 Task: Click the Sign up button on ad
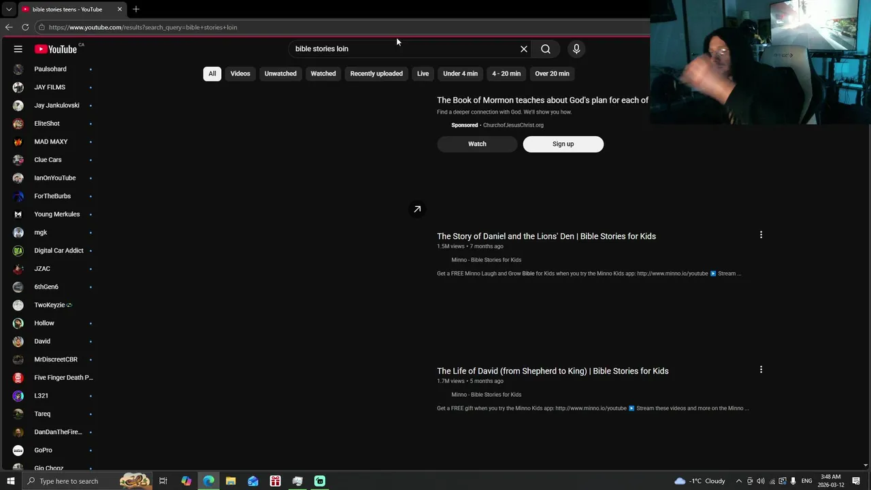(x=563, y=144)
